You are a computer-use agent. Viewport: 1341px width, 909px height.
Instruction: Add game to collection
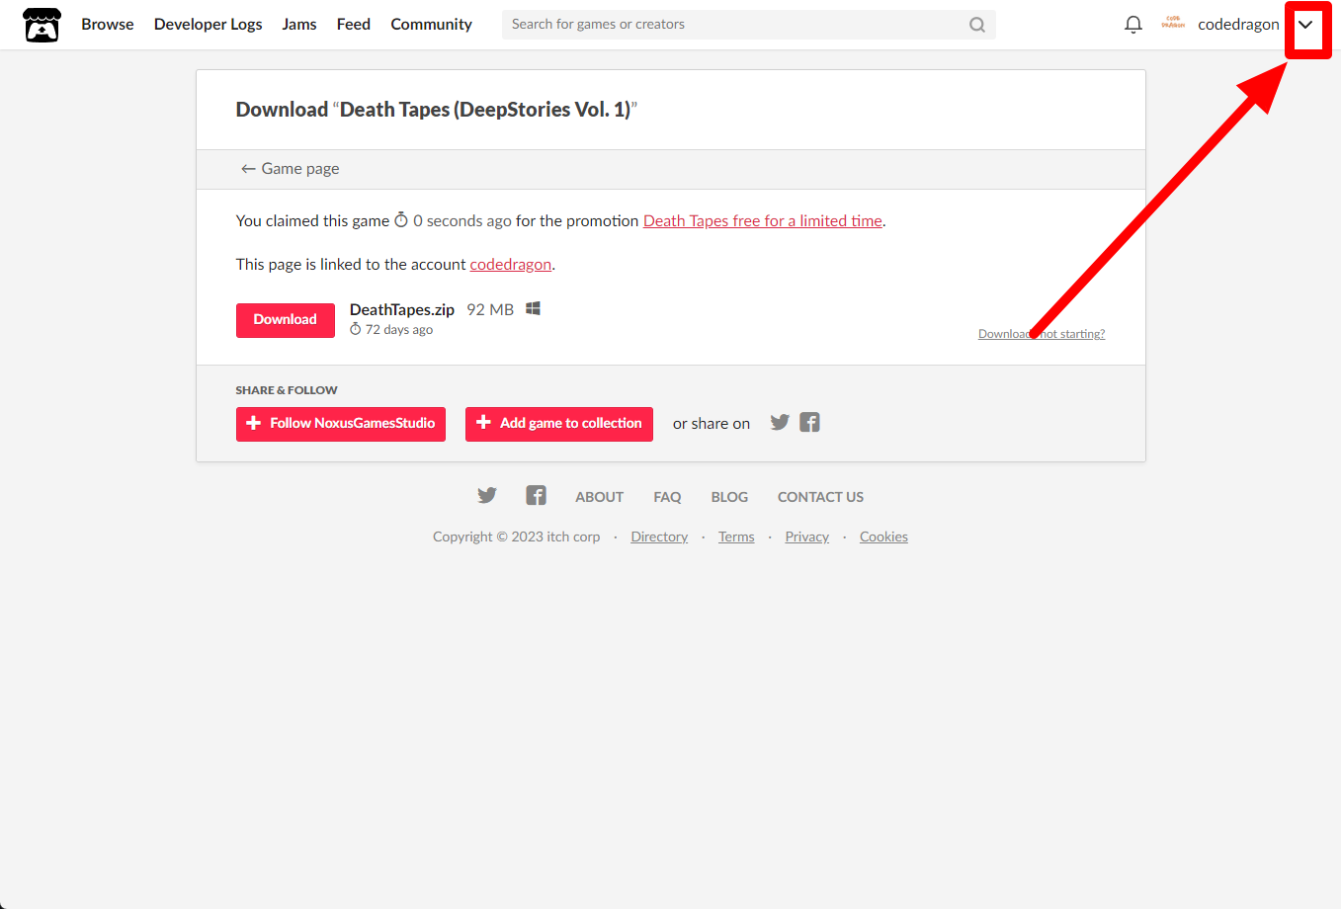(x=559, y=424)
